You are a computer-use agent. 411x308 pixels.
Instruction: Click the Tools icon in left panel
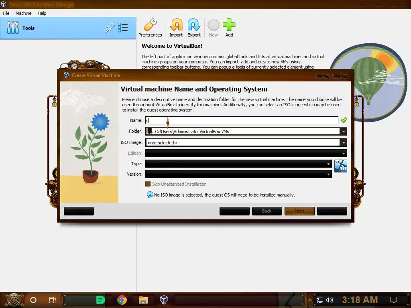pos(13,28)
